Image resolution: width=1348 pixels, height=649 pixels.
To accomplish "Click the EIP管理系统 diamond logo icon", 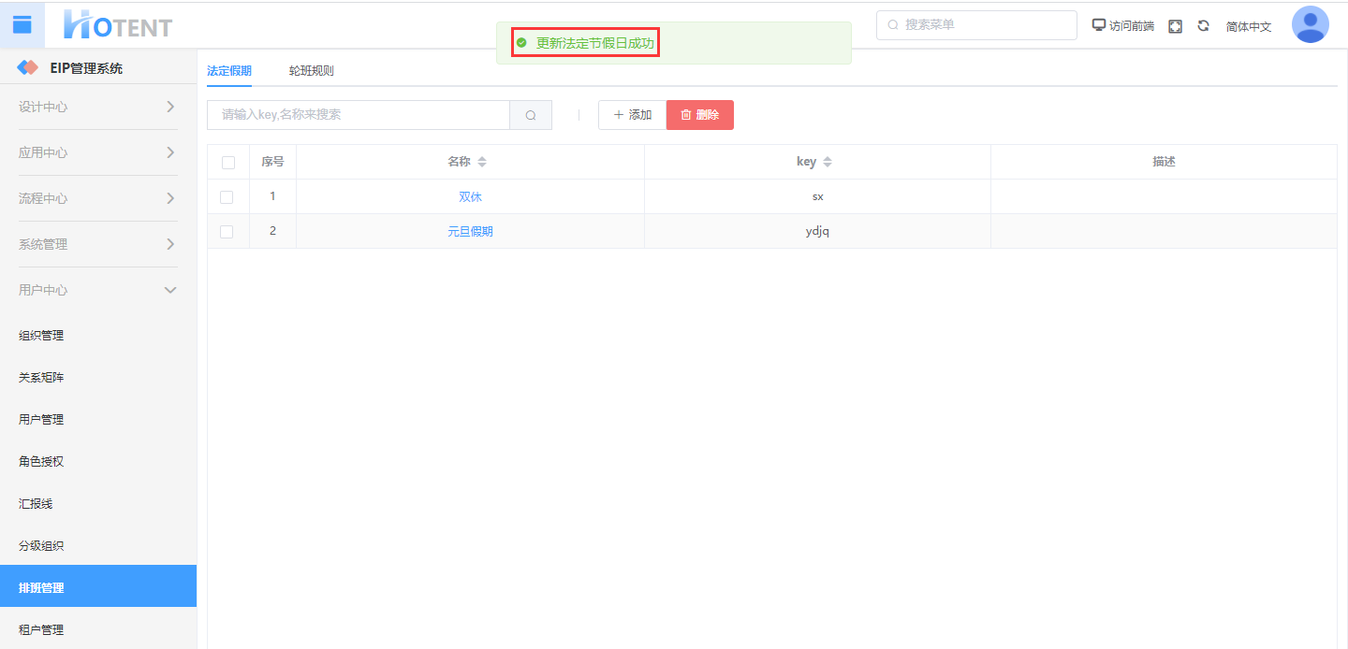I will (28, 68).
